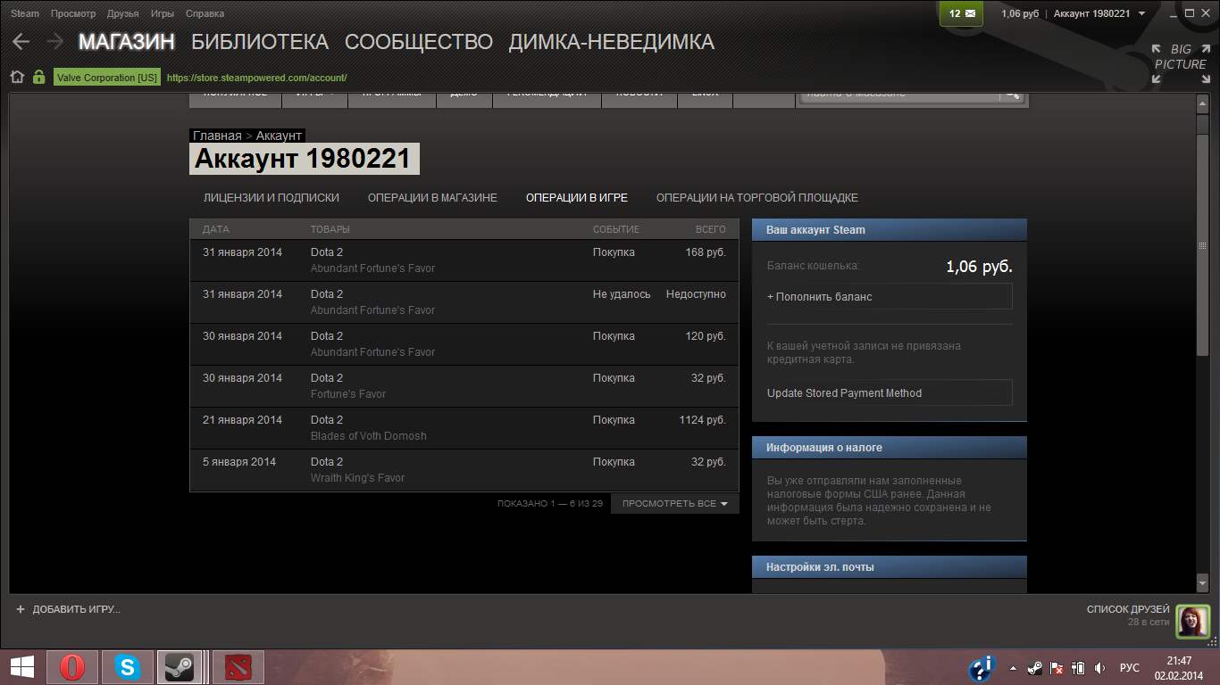
Task: Click the store URL in the address bar
Action: [256, 78]
